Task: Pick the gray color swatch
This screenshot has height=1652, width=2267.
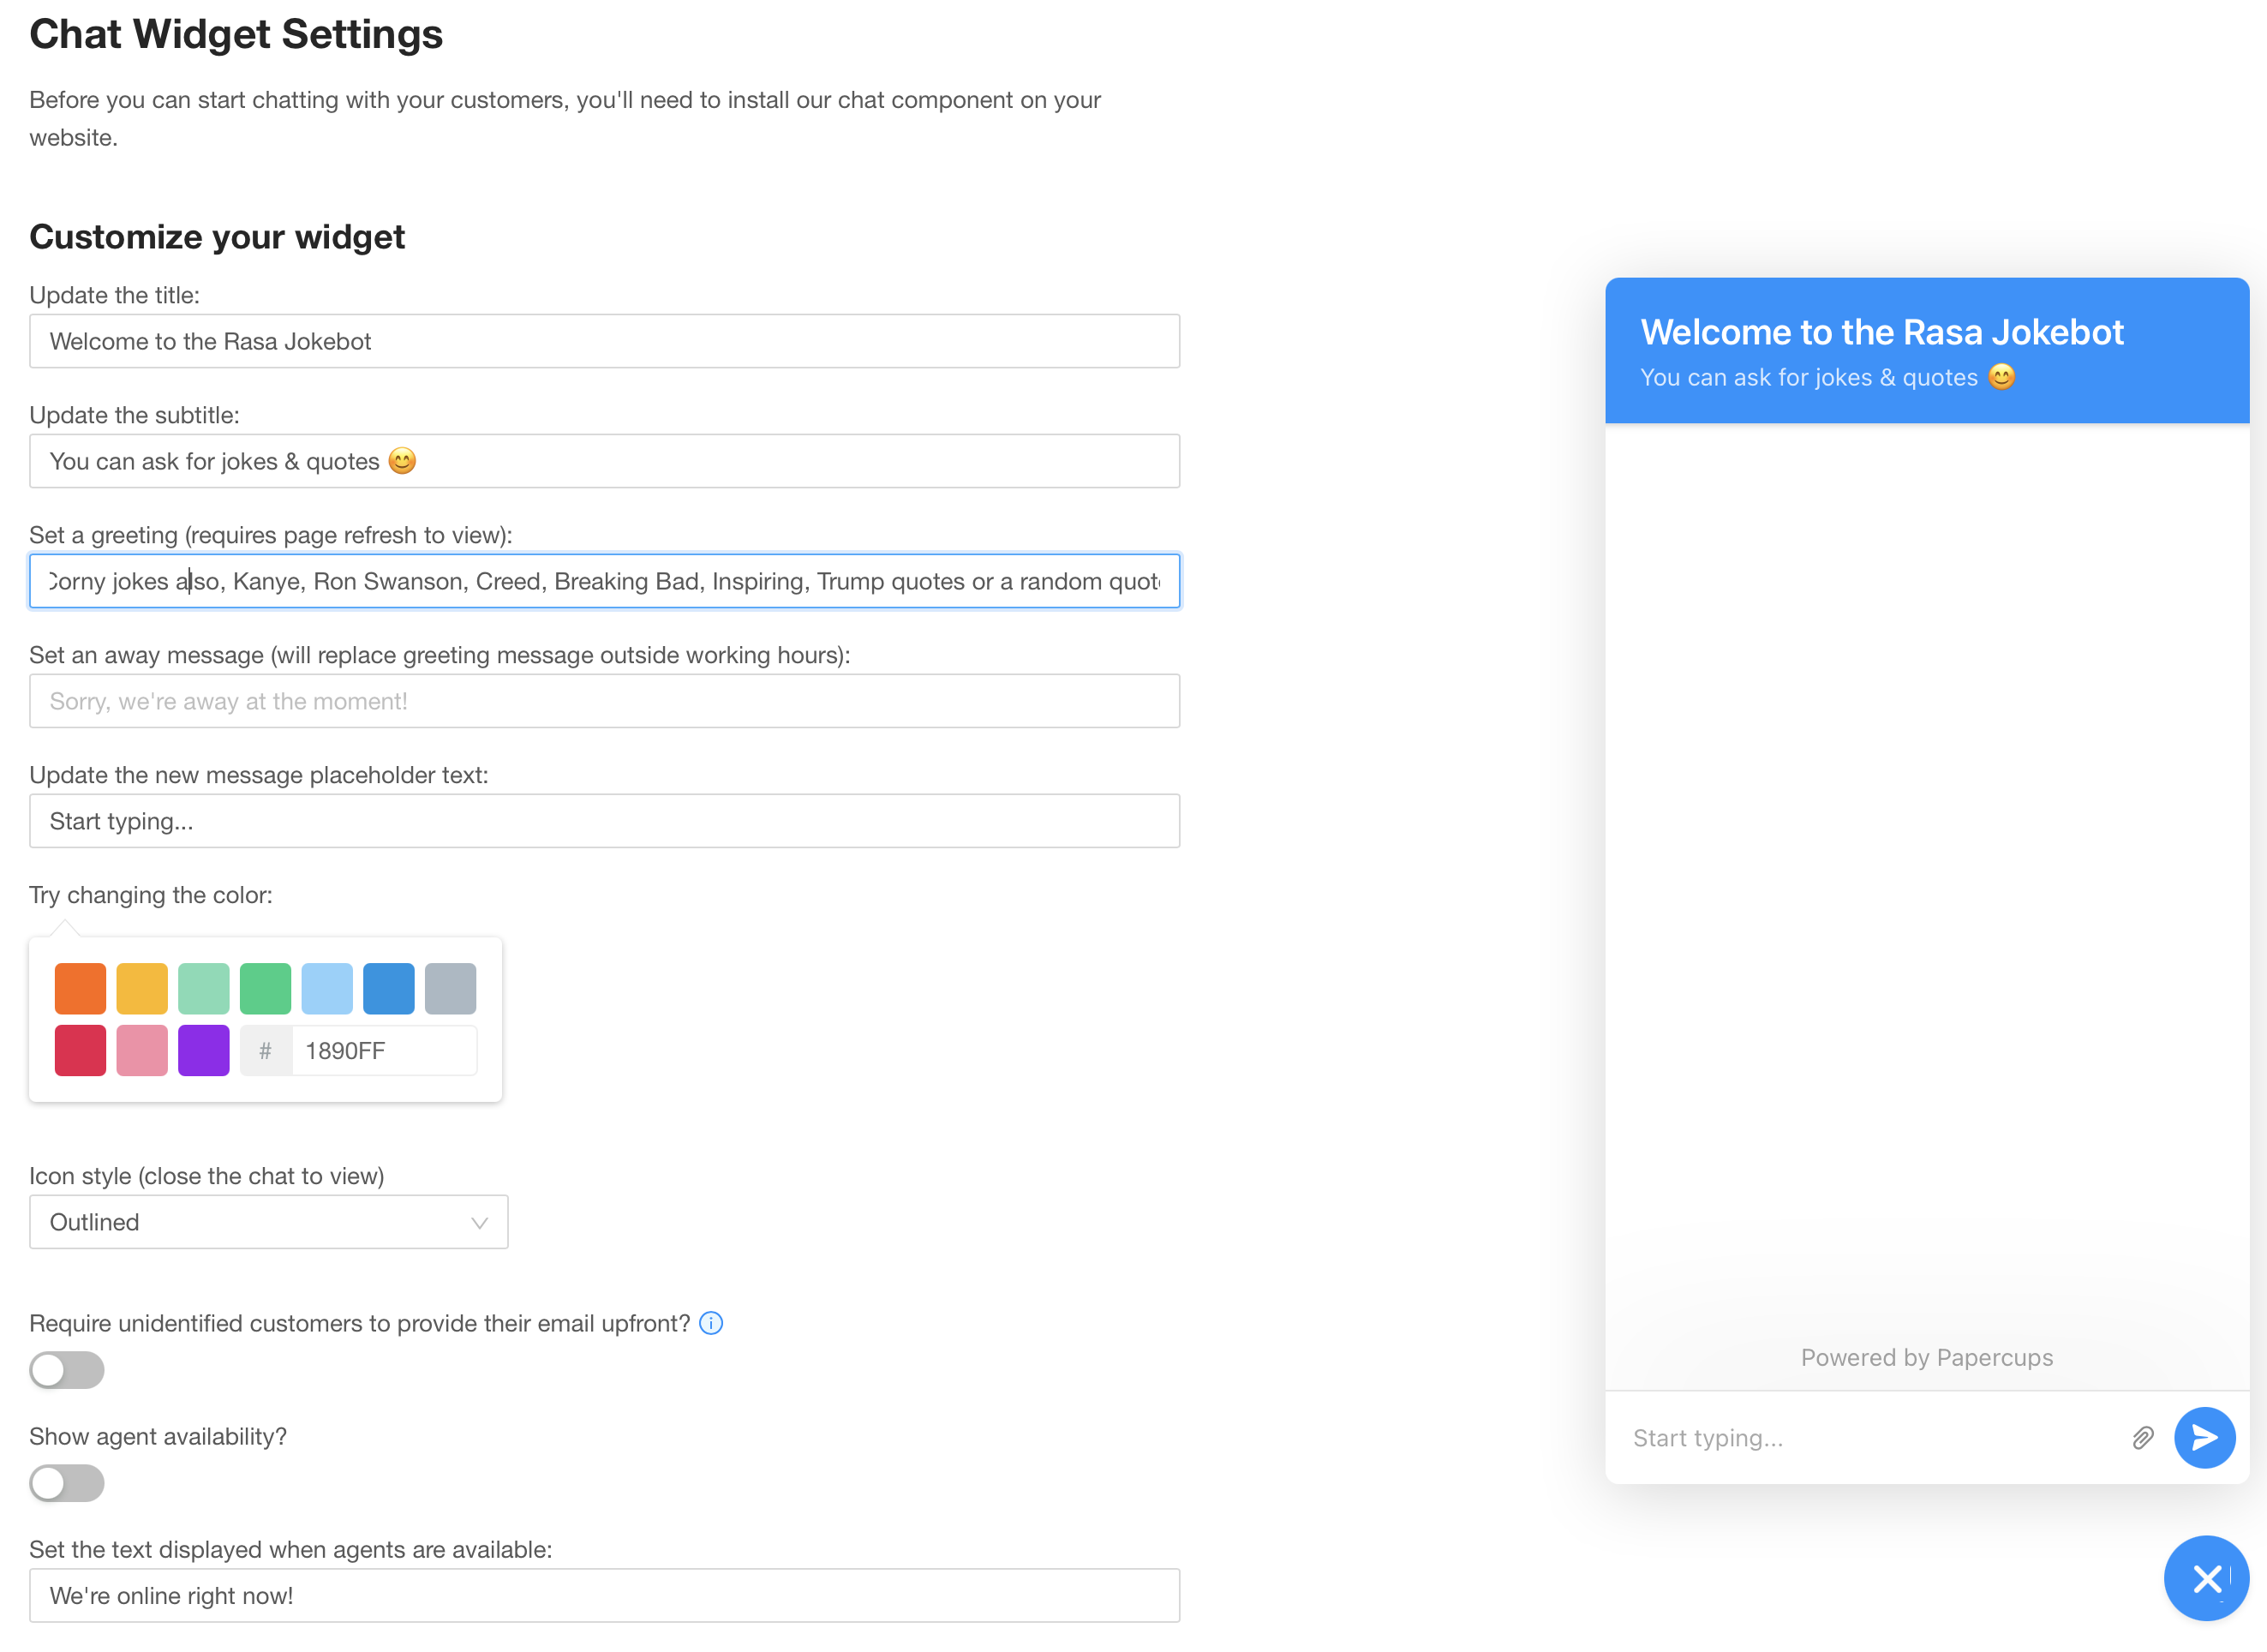Action: tap(450, 988)
